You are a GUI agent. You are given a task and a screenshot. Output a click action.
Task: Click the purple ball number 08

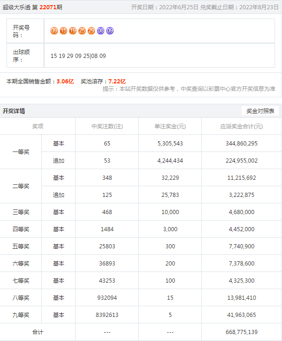101,31
